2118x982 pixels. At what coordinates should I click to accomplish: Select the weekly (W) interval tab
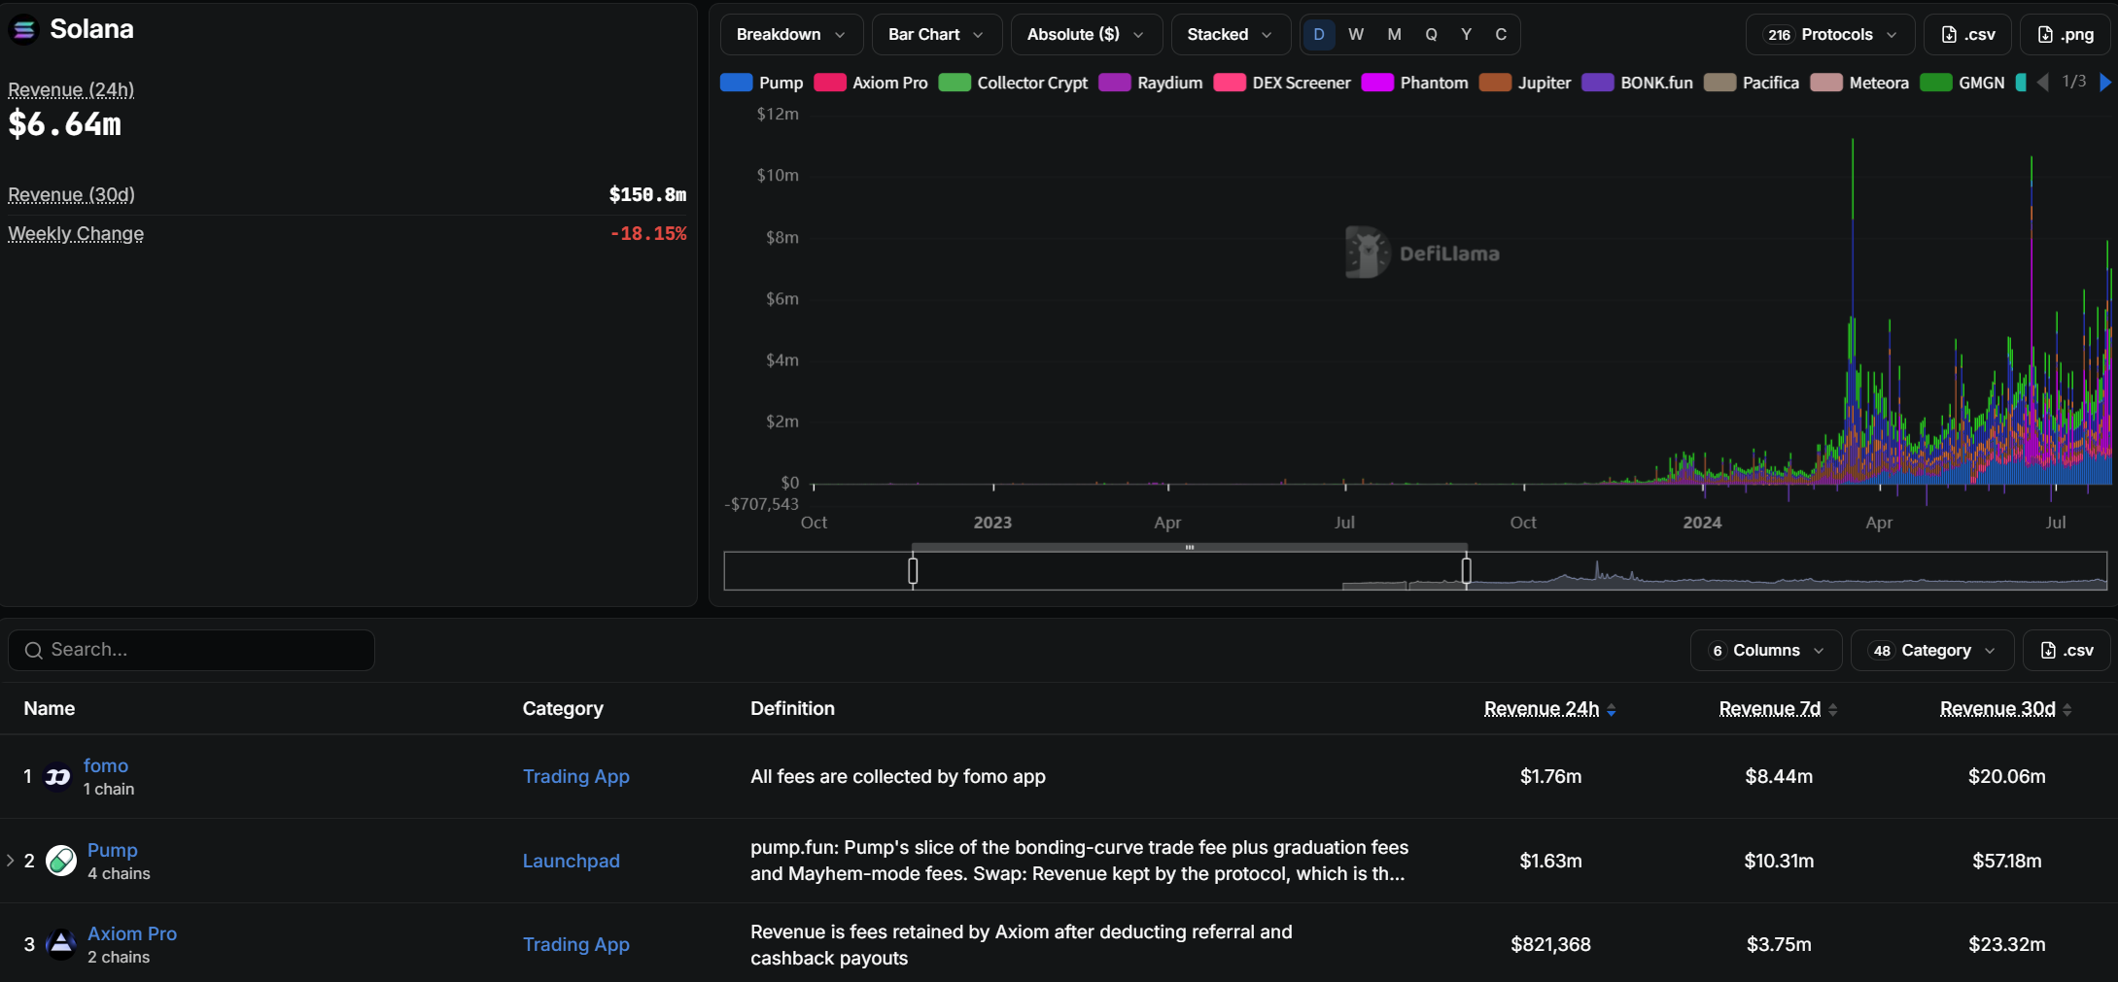1356,35
